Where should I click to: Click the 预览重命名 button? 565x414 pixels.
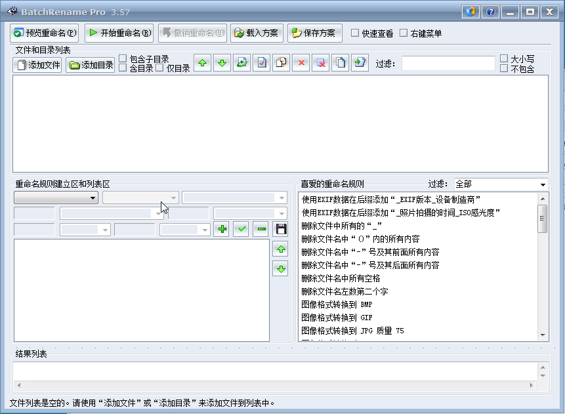pyautogui.click(x=45, y=33)
